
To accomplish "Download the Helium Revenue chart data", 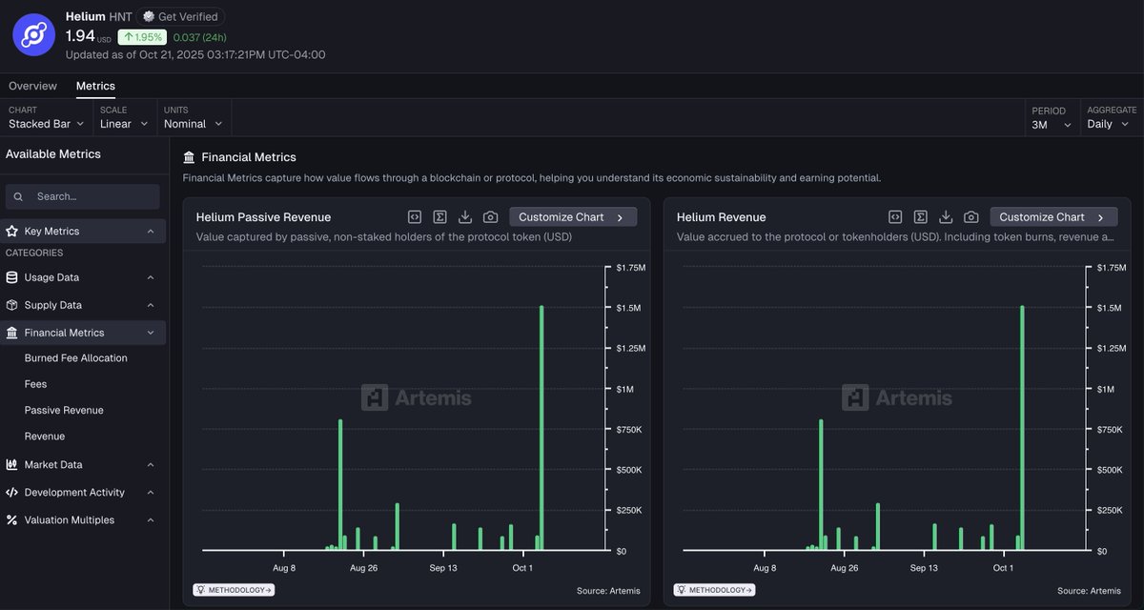I will [946, 217].
